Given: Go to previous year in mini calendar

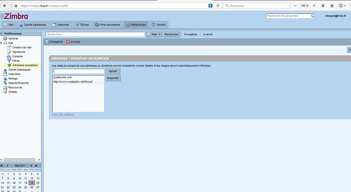Looking at the screenshot, I should coord(1,166).
